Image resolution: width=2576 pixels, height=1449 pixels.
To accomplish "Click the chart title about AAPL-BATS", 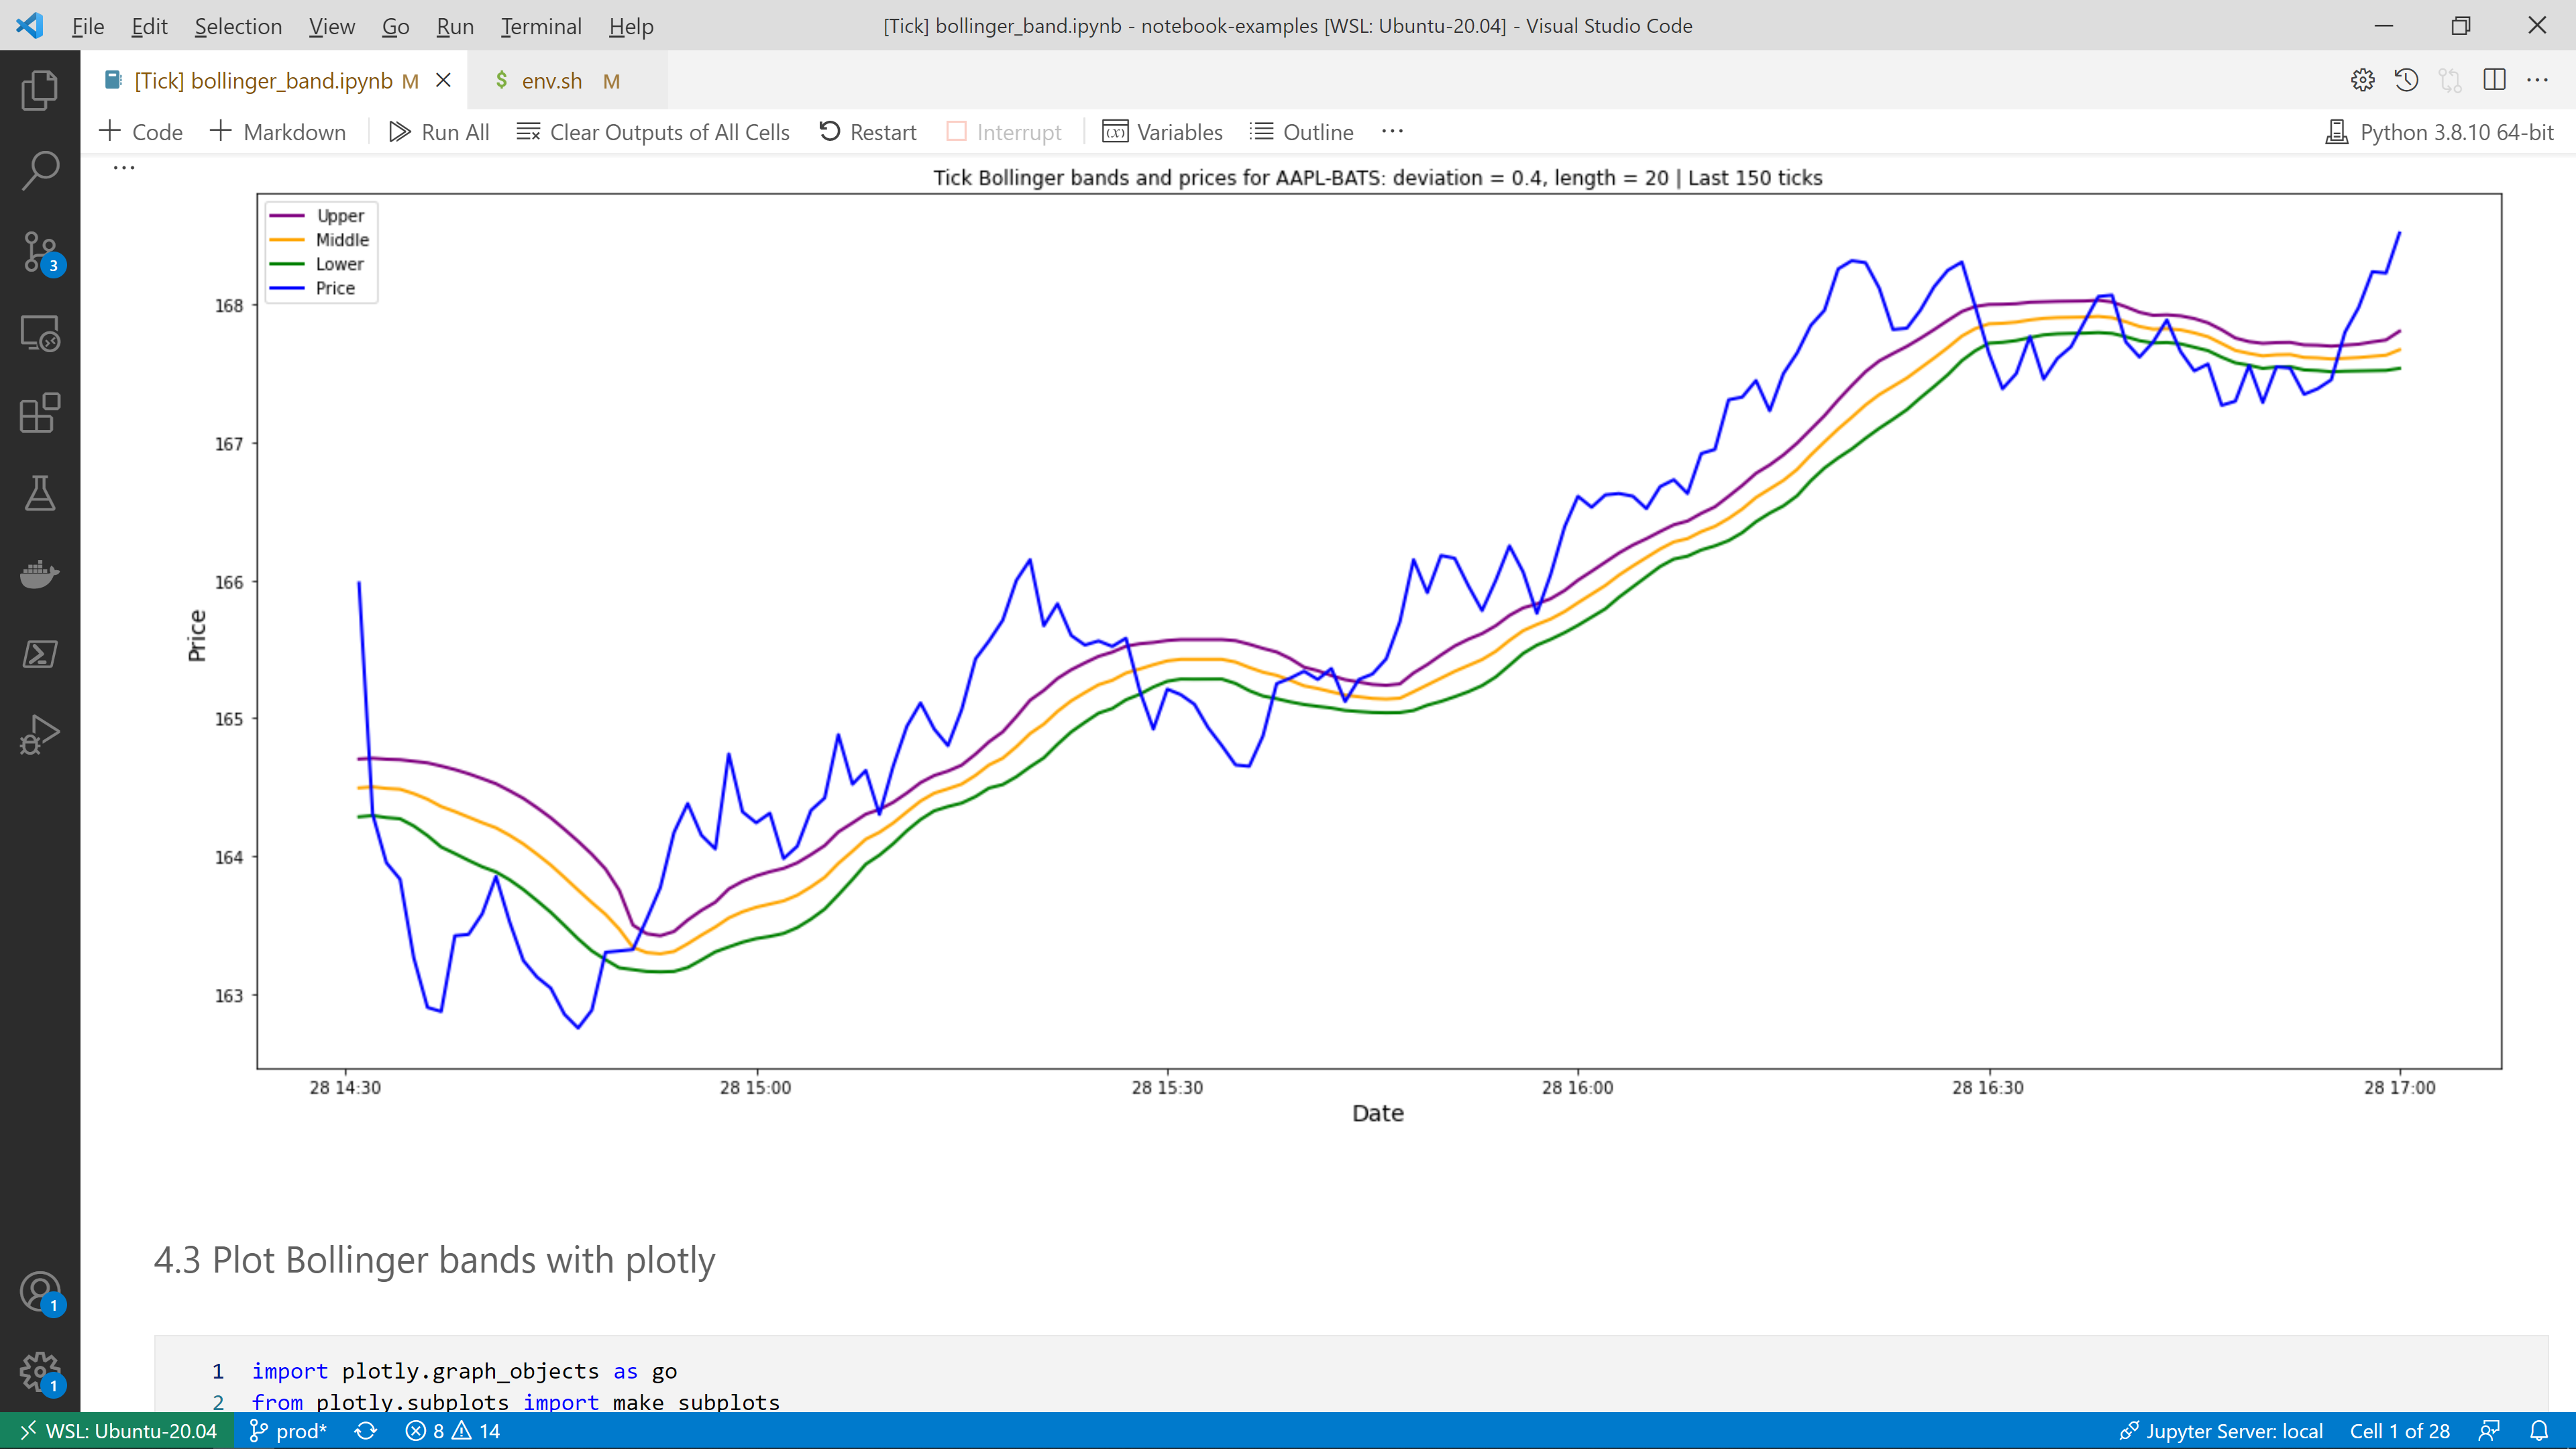I will point(1378,178).
